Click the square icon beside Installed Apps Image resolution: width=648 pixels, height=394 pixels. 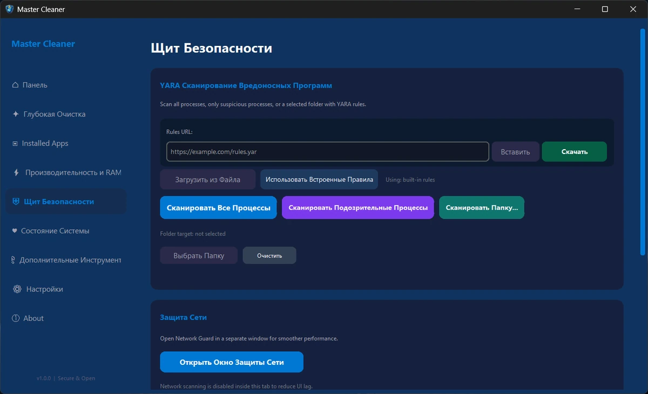[x=15, y=143]
